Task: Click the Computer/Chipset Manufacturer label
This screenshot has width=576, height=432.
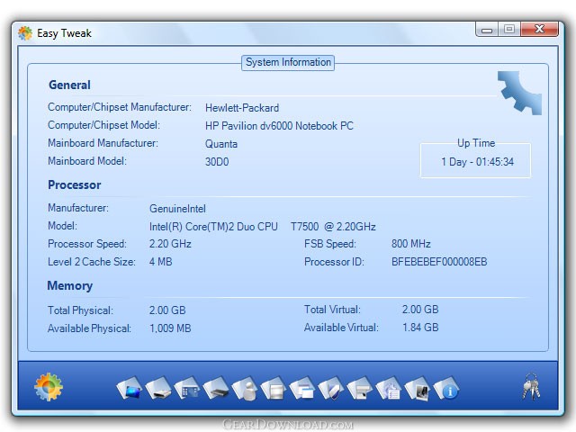Action: 120,107
